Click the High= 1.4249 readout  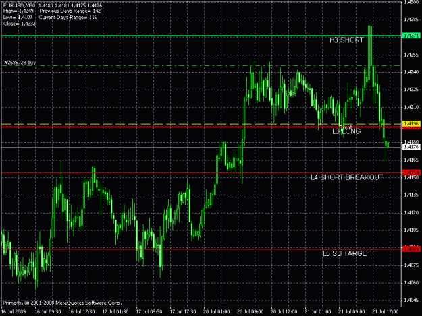point(18,11)
